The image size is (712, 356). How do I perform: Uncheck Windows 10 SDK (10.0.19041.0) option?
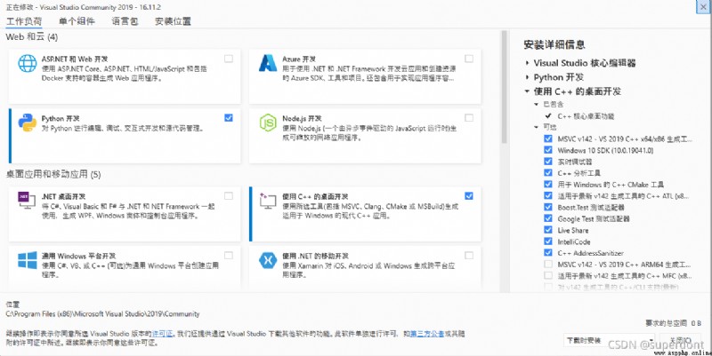tap(548, 150)
